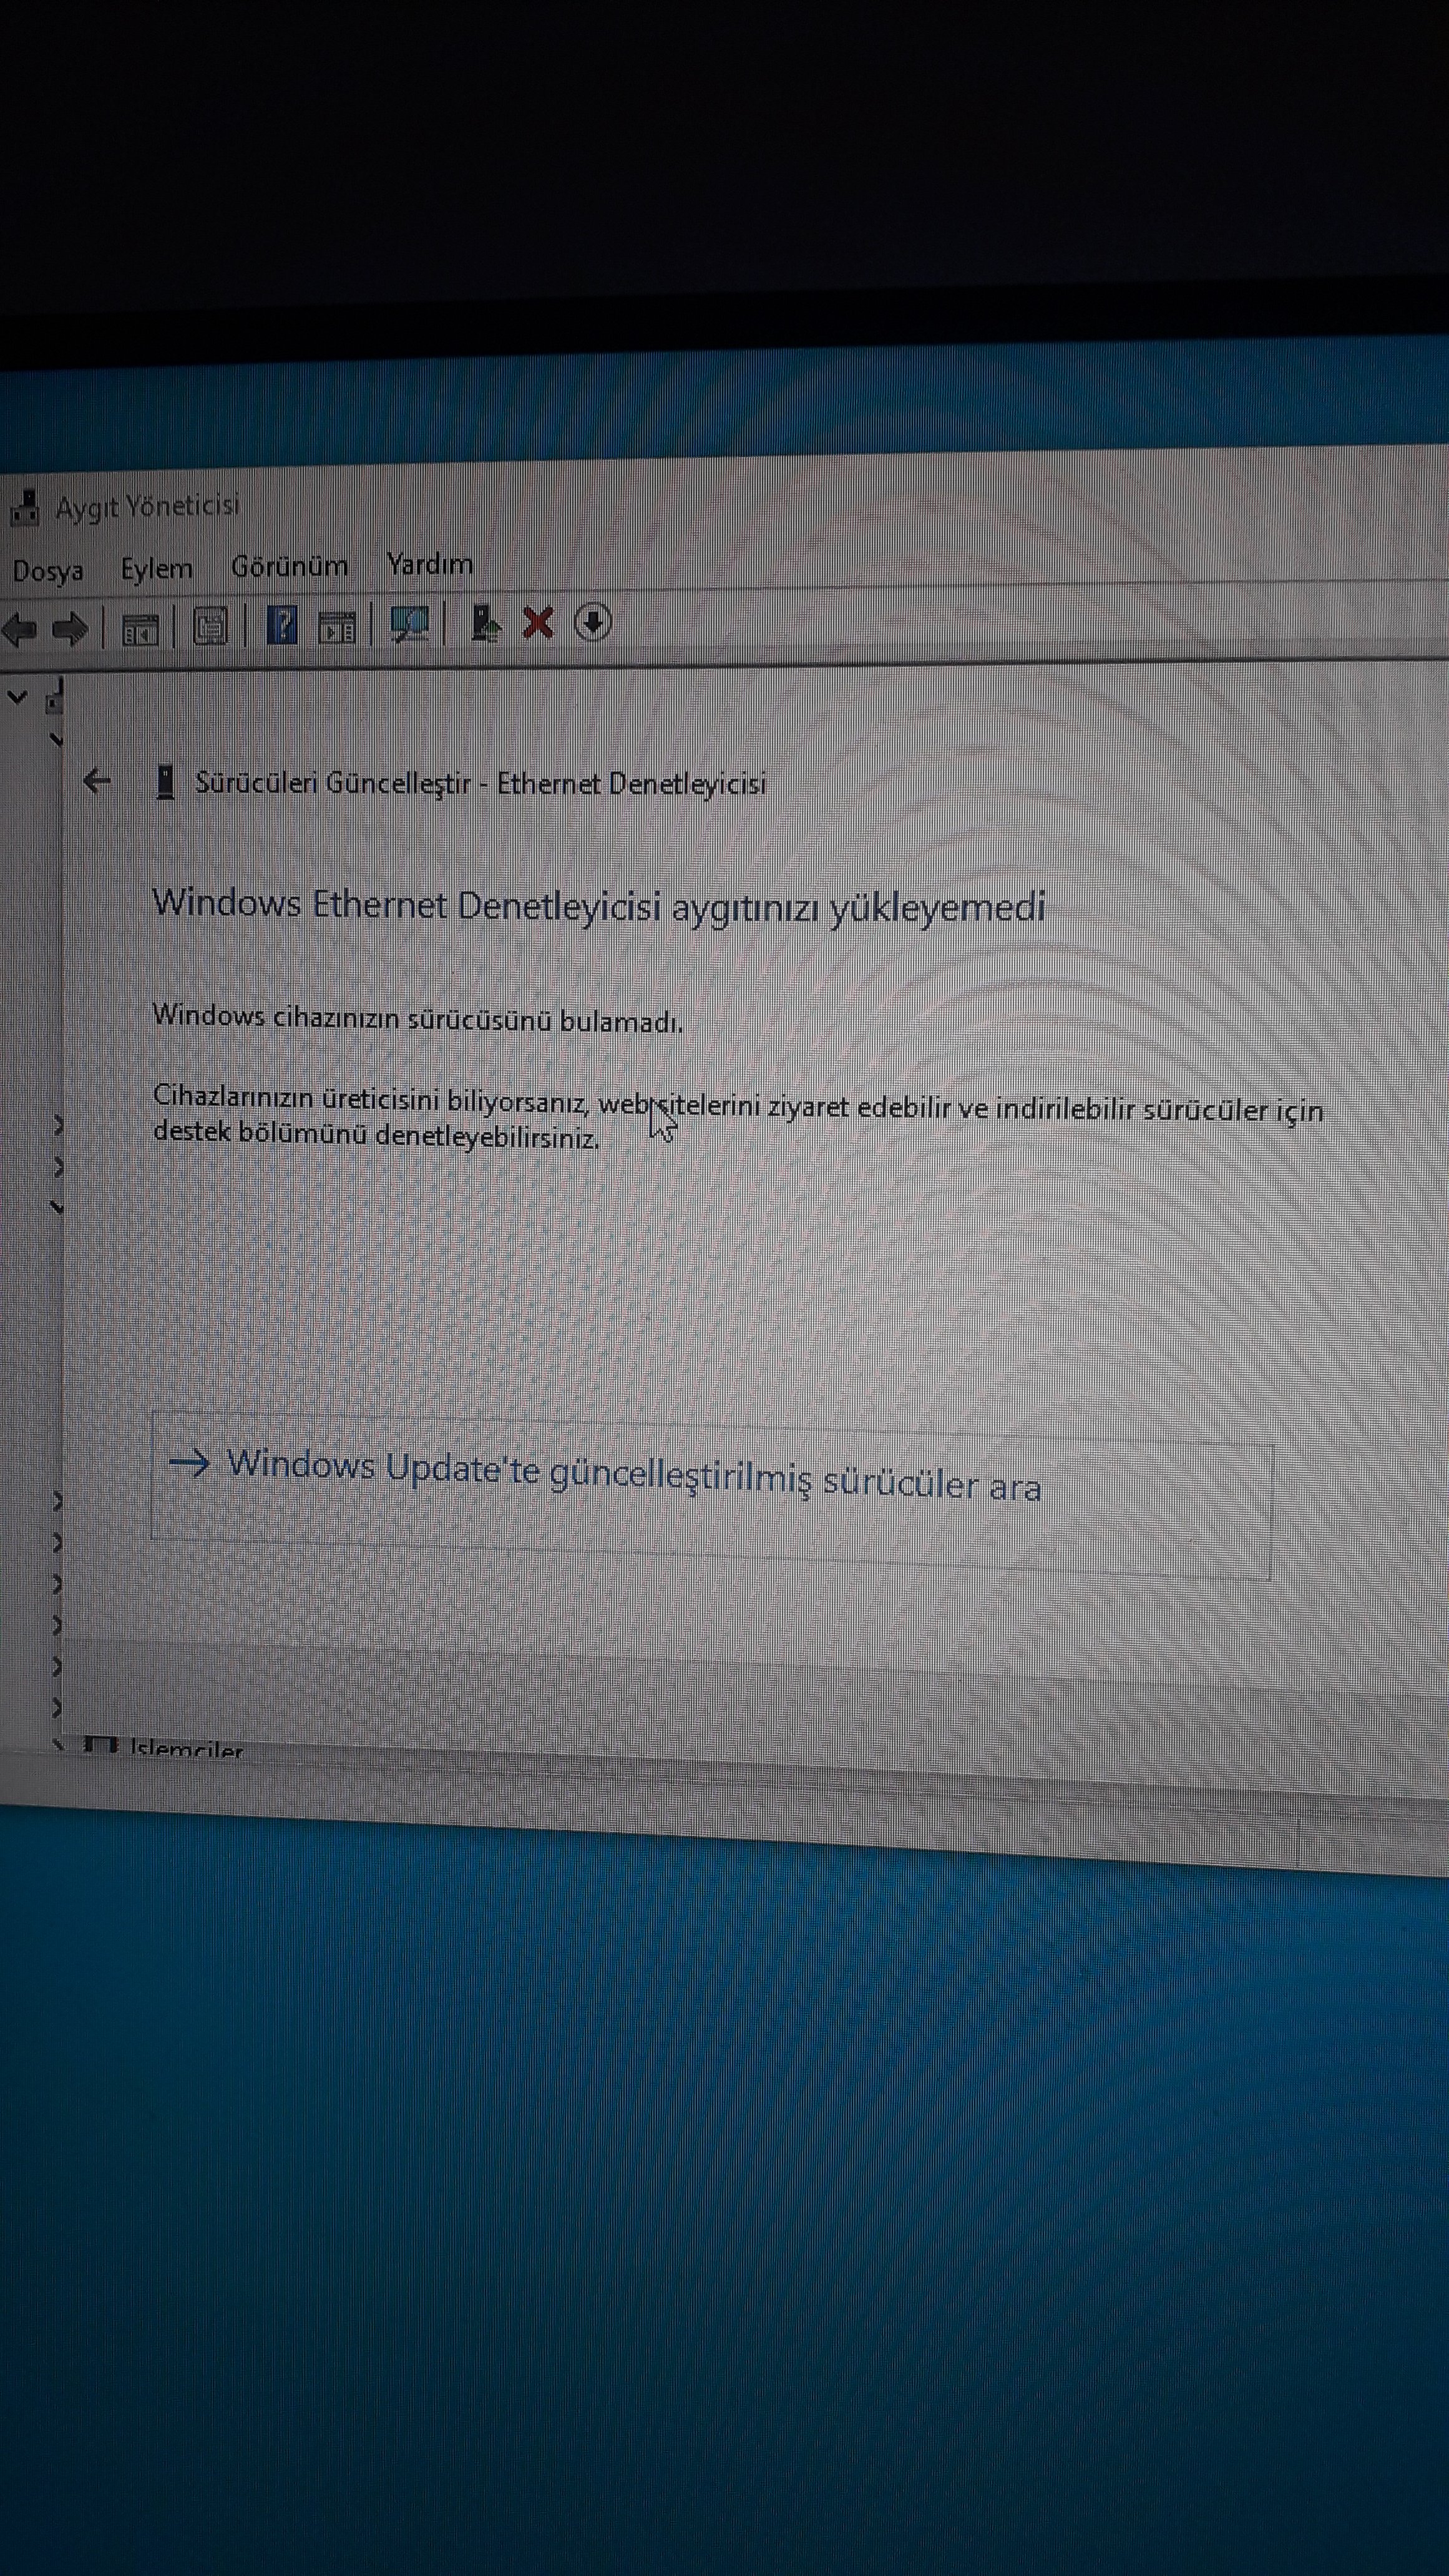The height and width of the screenshot is (2576, 1449).
Task: Open the Eylem menu
Action: [156, 568]
